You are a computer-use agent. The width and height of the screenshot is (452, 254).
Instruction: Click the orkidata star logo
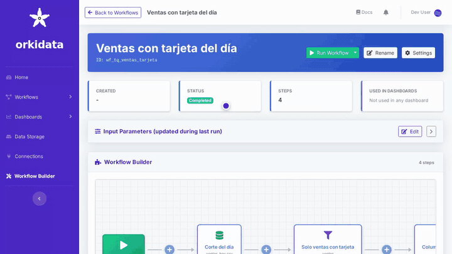[x=40, y=18]
